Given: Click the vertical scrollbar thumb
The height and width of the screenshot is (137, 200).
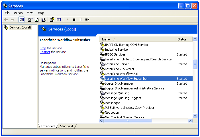Looking at the screenshot, I should (x=195, y=64).
